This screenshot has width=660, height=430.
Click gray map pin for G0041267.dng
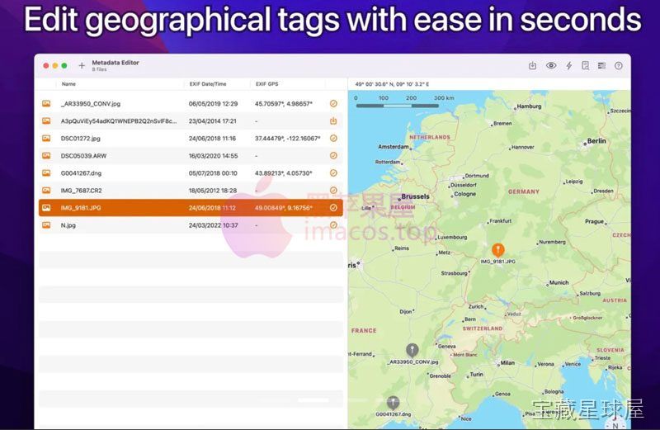click(x=393, y=403)
